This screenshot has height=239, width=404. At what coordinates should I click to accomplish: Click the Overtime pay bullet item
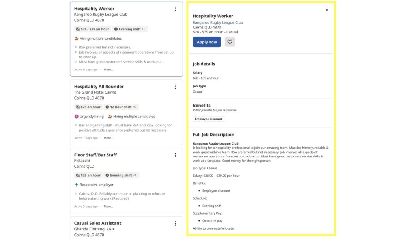point(212,221)
